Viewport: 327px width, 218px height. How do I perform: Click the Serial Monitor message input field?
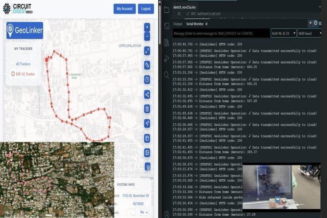220,33
